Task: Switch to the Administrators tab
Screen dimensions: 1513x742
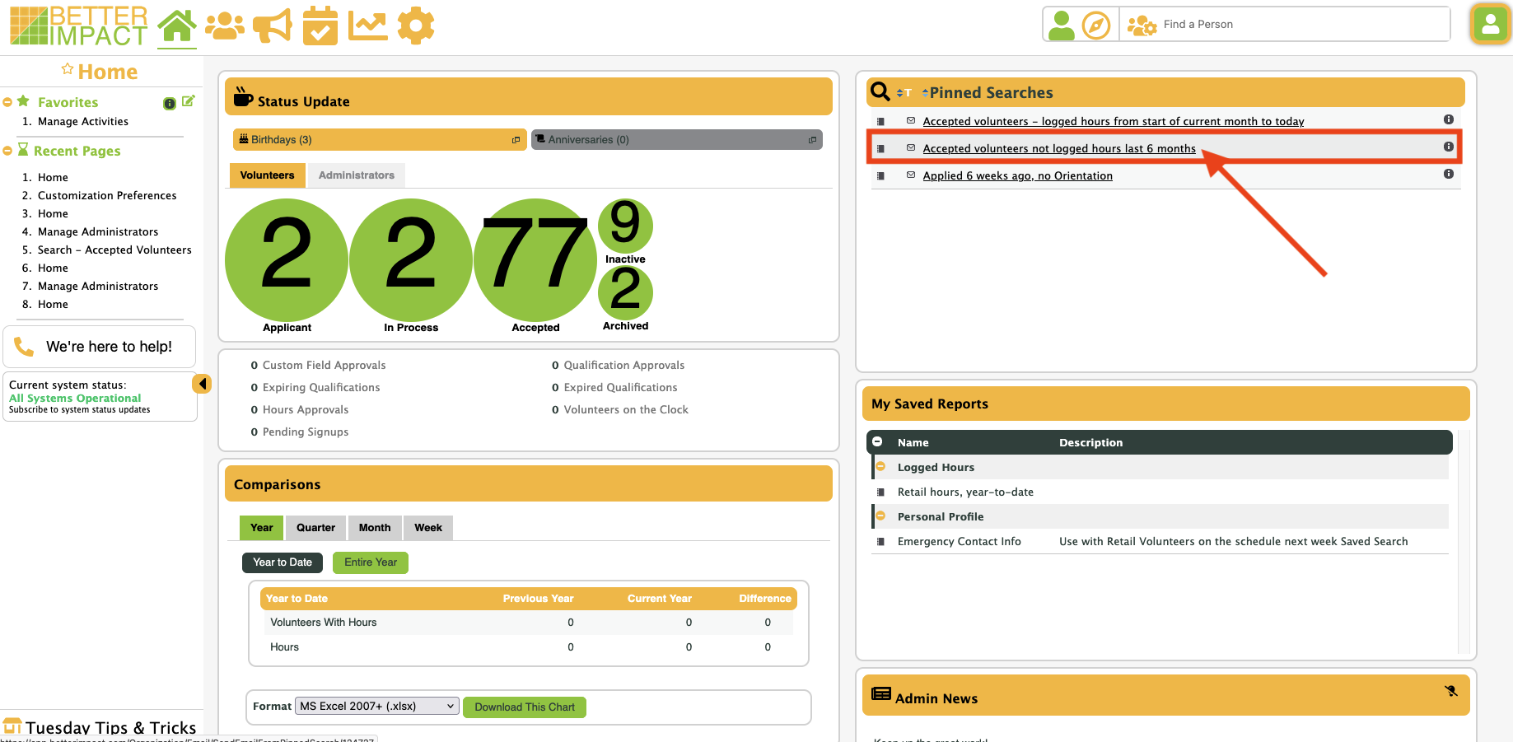Action: point(356,175)
